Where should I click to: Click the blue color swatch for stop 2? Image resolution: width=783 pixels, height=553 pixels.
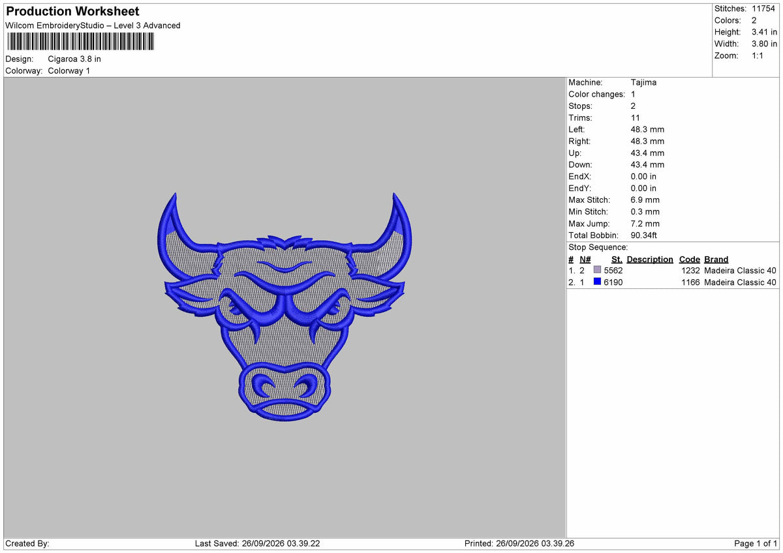pyautogui.click(x=597, y=282)
